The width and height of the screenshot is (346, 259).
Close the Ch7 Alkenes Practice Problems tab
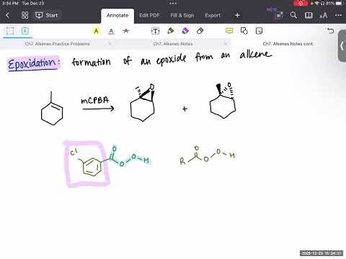coord(110,44)
